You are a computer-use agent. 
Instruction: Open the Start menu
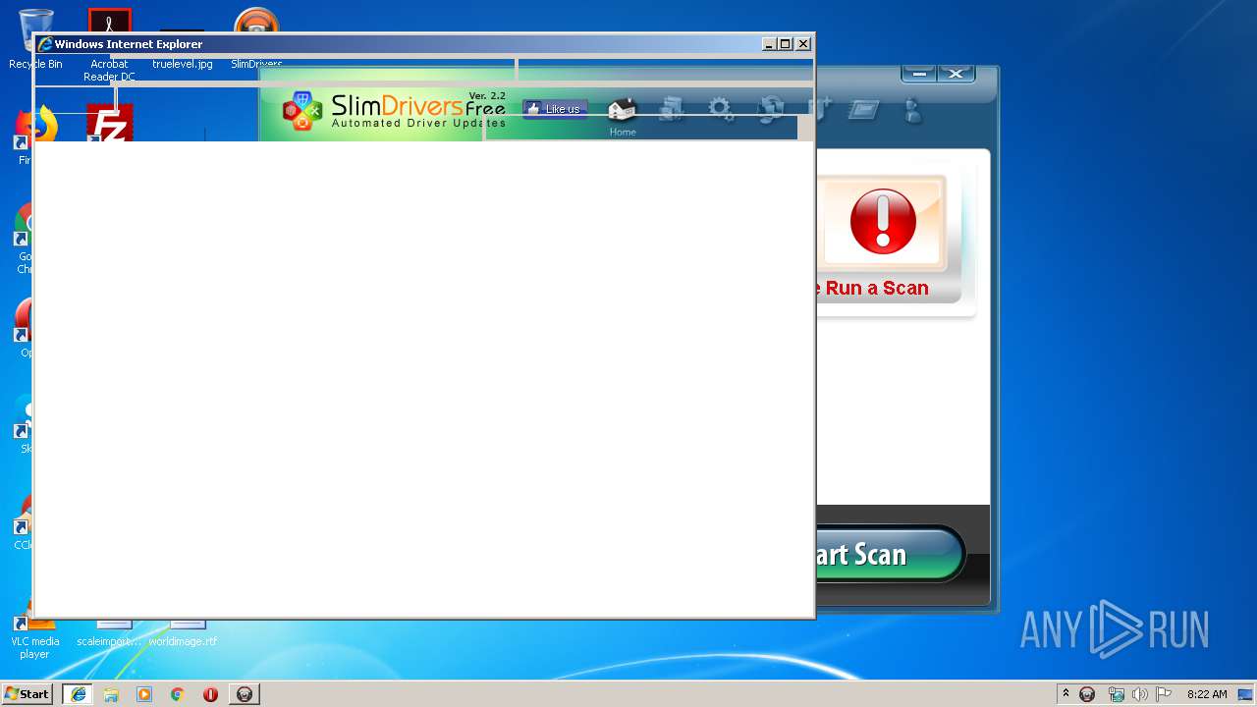[27, 693]
